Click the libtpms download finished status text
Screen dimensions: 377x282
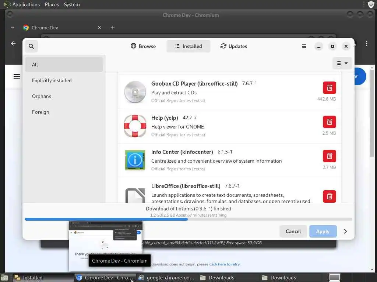coord(188,209)
